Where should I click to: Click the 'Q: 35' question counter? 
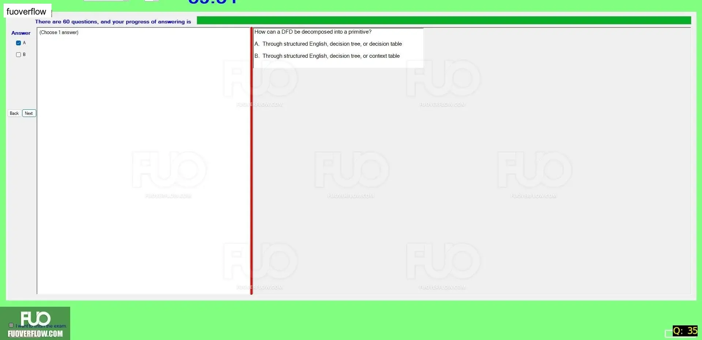pyautogui.click(x=685, y=331)
